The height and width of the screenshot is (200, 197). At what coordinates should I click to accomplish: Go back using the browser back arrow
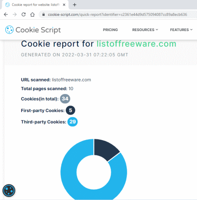(x=6, y=14)
